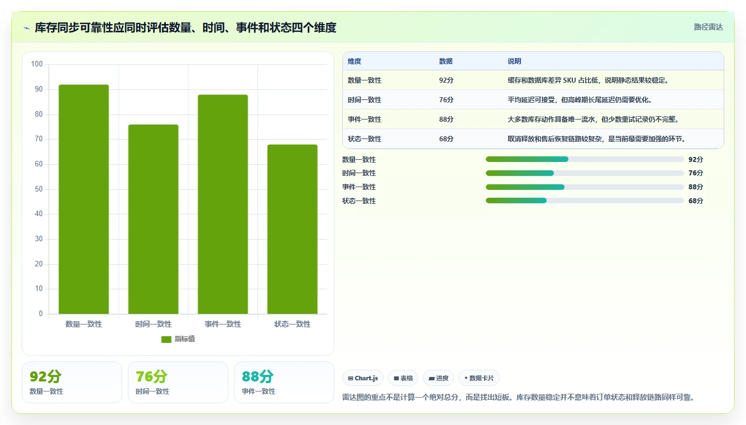Click the lightning icon before the title

pos(26,28)
